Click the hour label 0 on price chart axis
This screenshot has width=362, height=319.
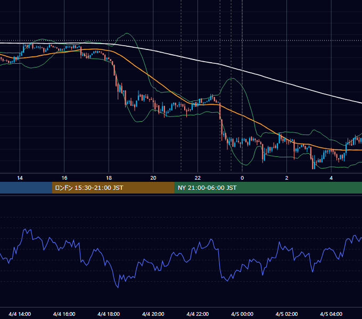(x=242, y=178)
